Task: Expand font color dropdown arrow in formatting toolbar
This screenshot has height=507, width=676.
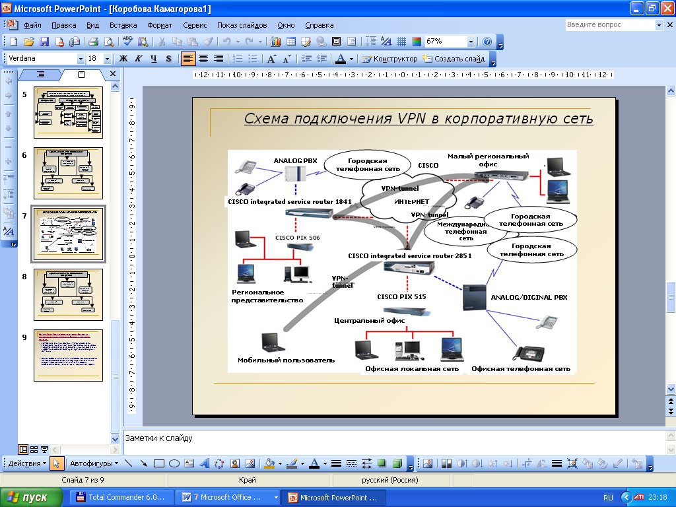Action: point(351,59)
